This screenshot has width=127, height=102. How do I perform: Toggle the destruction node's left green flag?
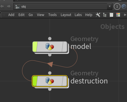coord(35,81)
